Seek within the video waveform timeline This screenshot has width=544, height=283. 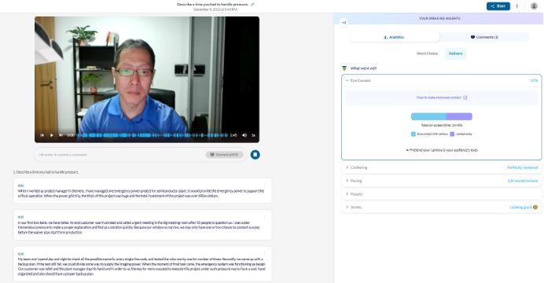coord(152,135)
